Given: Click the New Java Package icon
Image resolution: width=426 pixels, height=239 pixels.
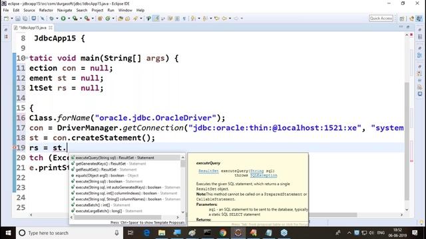Looking at the screenshot, I should (x=100, y=19).
